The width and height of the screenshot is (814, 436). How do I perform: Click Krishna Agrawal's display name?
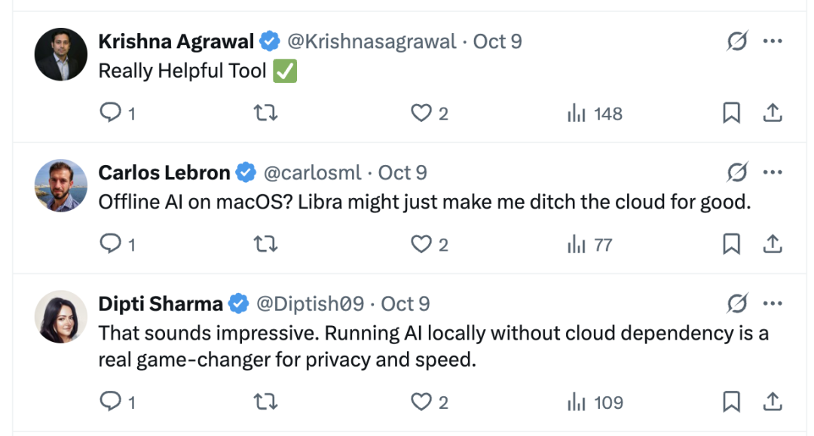pos(177,41)
